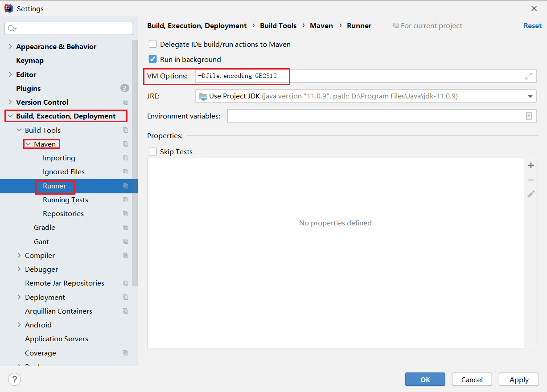Expand Version Control section arrow
The width and height of the screenshot is (547, 392).
(10, 102)
